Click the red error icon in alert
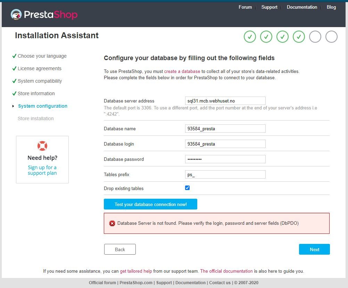 [112, 223]
